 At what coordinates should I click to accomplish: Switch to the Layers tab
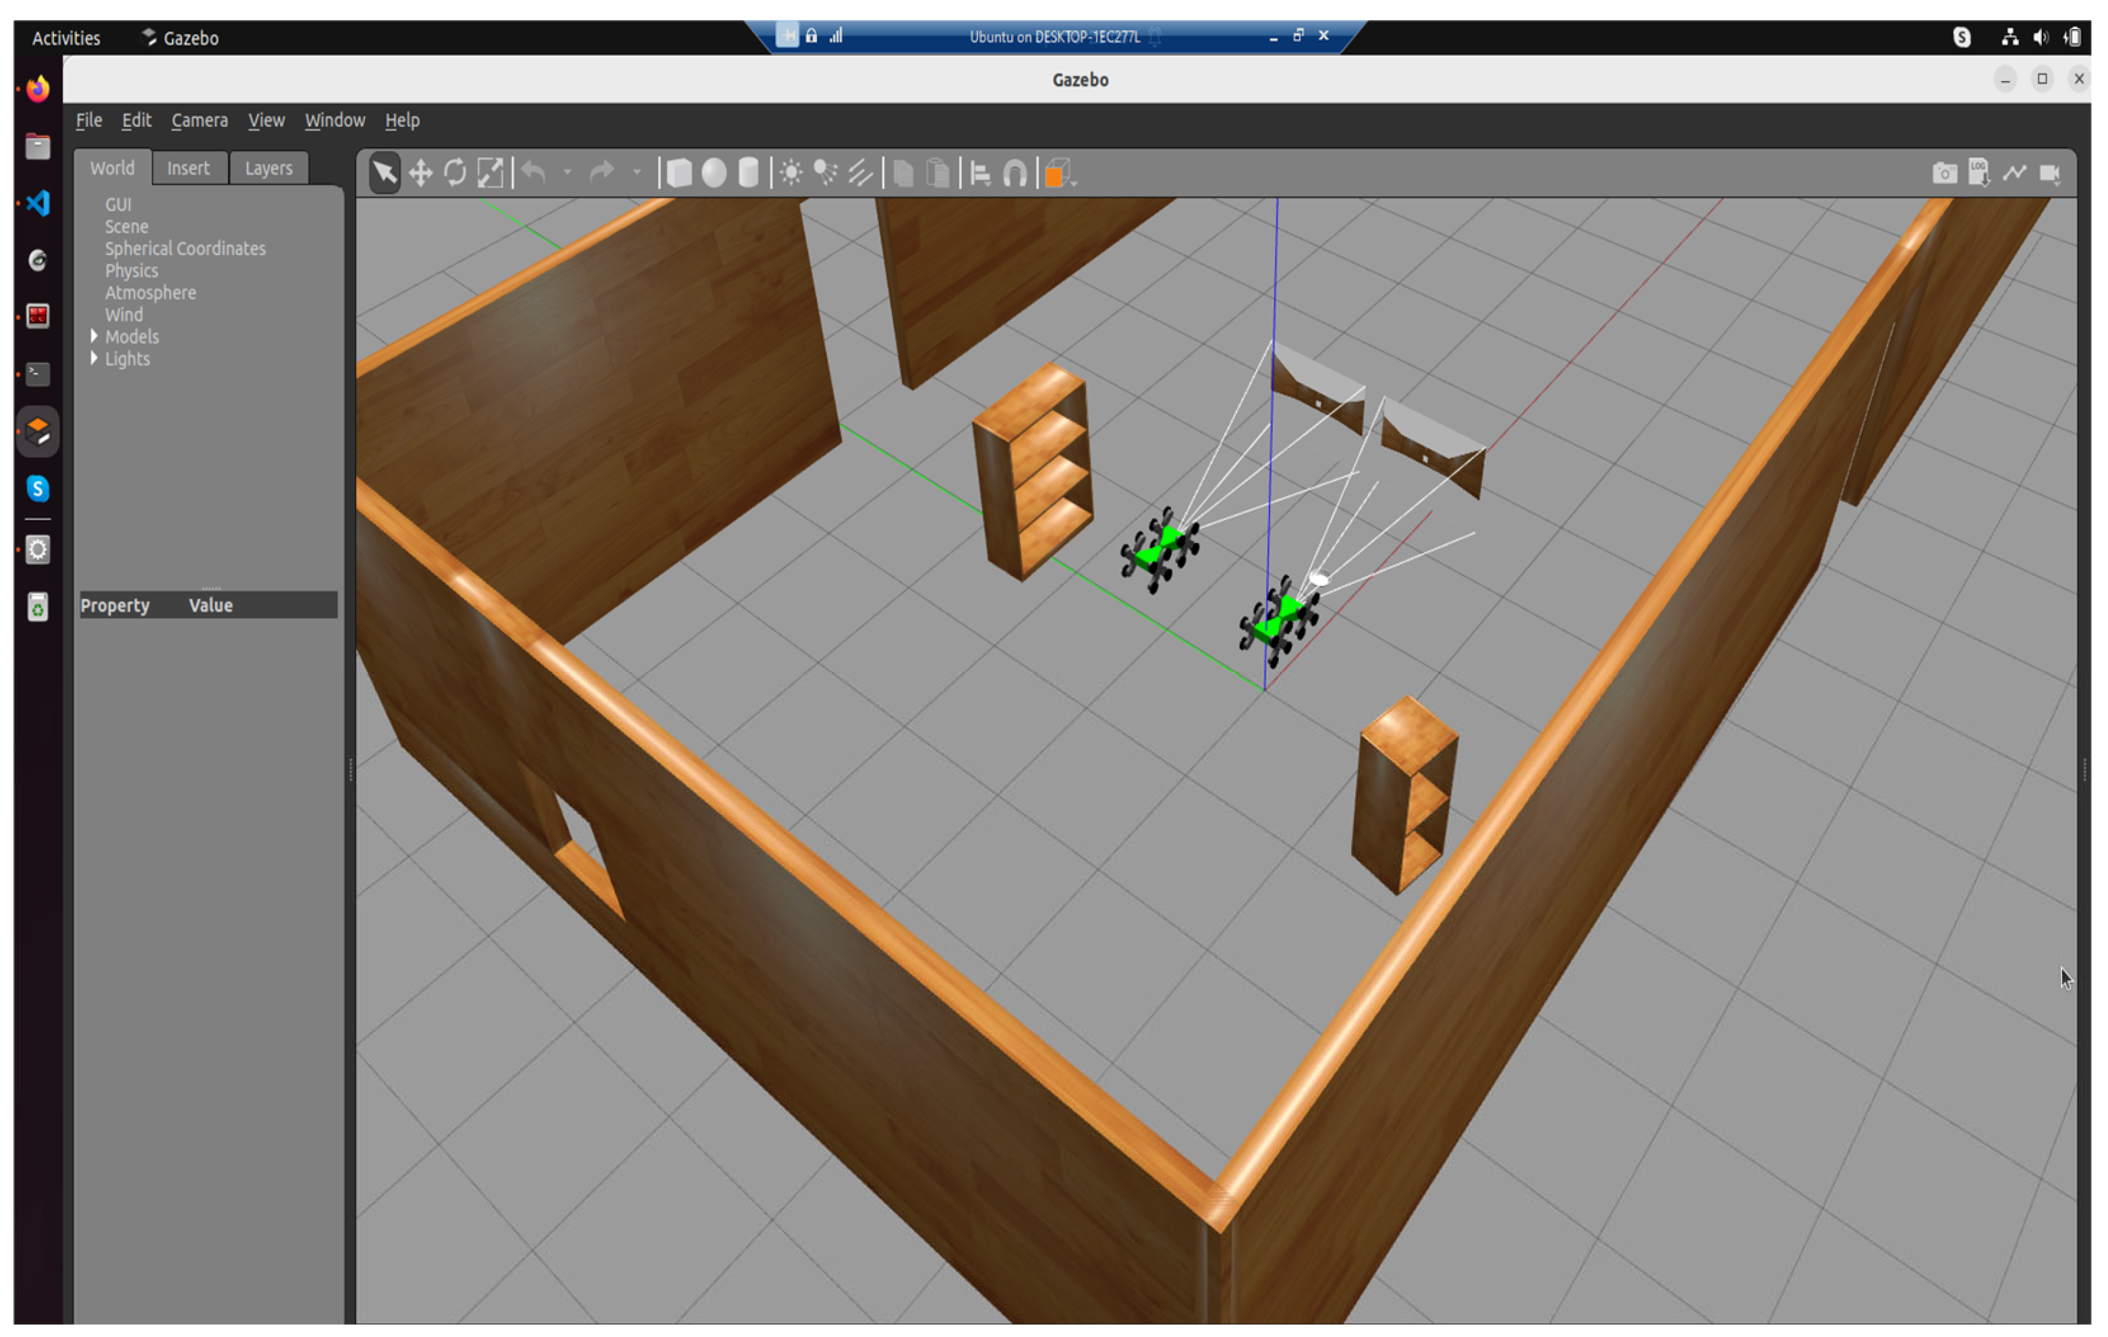pyautogui.click(x=268, y=168)
